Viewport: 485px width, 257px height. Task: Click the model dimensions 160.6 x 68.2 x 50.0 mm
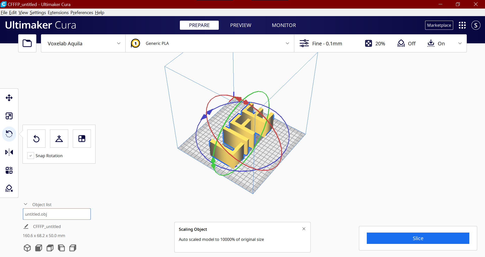pos(44,236)
